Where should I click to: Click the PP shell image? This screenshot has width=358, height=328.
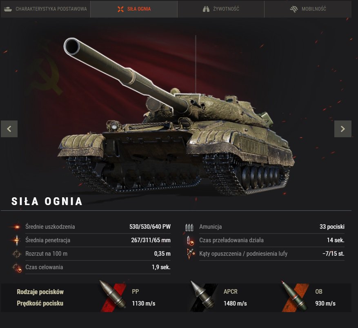[113, 296]
